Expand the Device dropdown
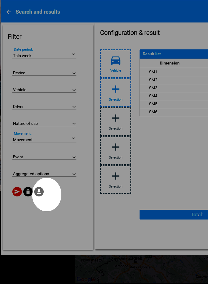This screenshot has height=284, width=208. pos(44,73)
